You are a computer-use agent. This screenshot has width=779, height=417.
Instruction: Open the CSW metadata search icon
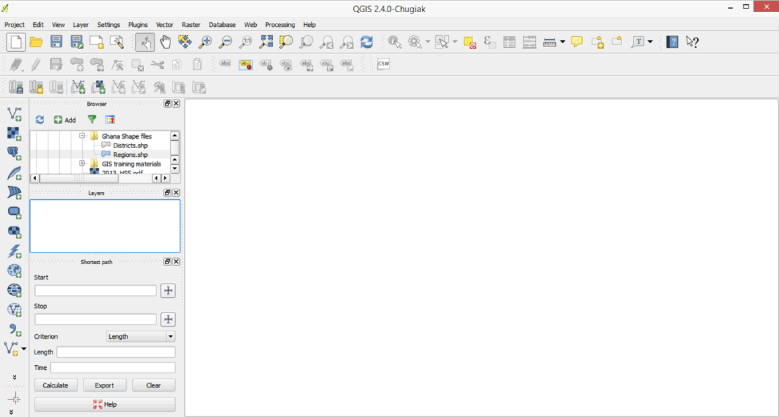coord(383,63)
